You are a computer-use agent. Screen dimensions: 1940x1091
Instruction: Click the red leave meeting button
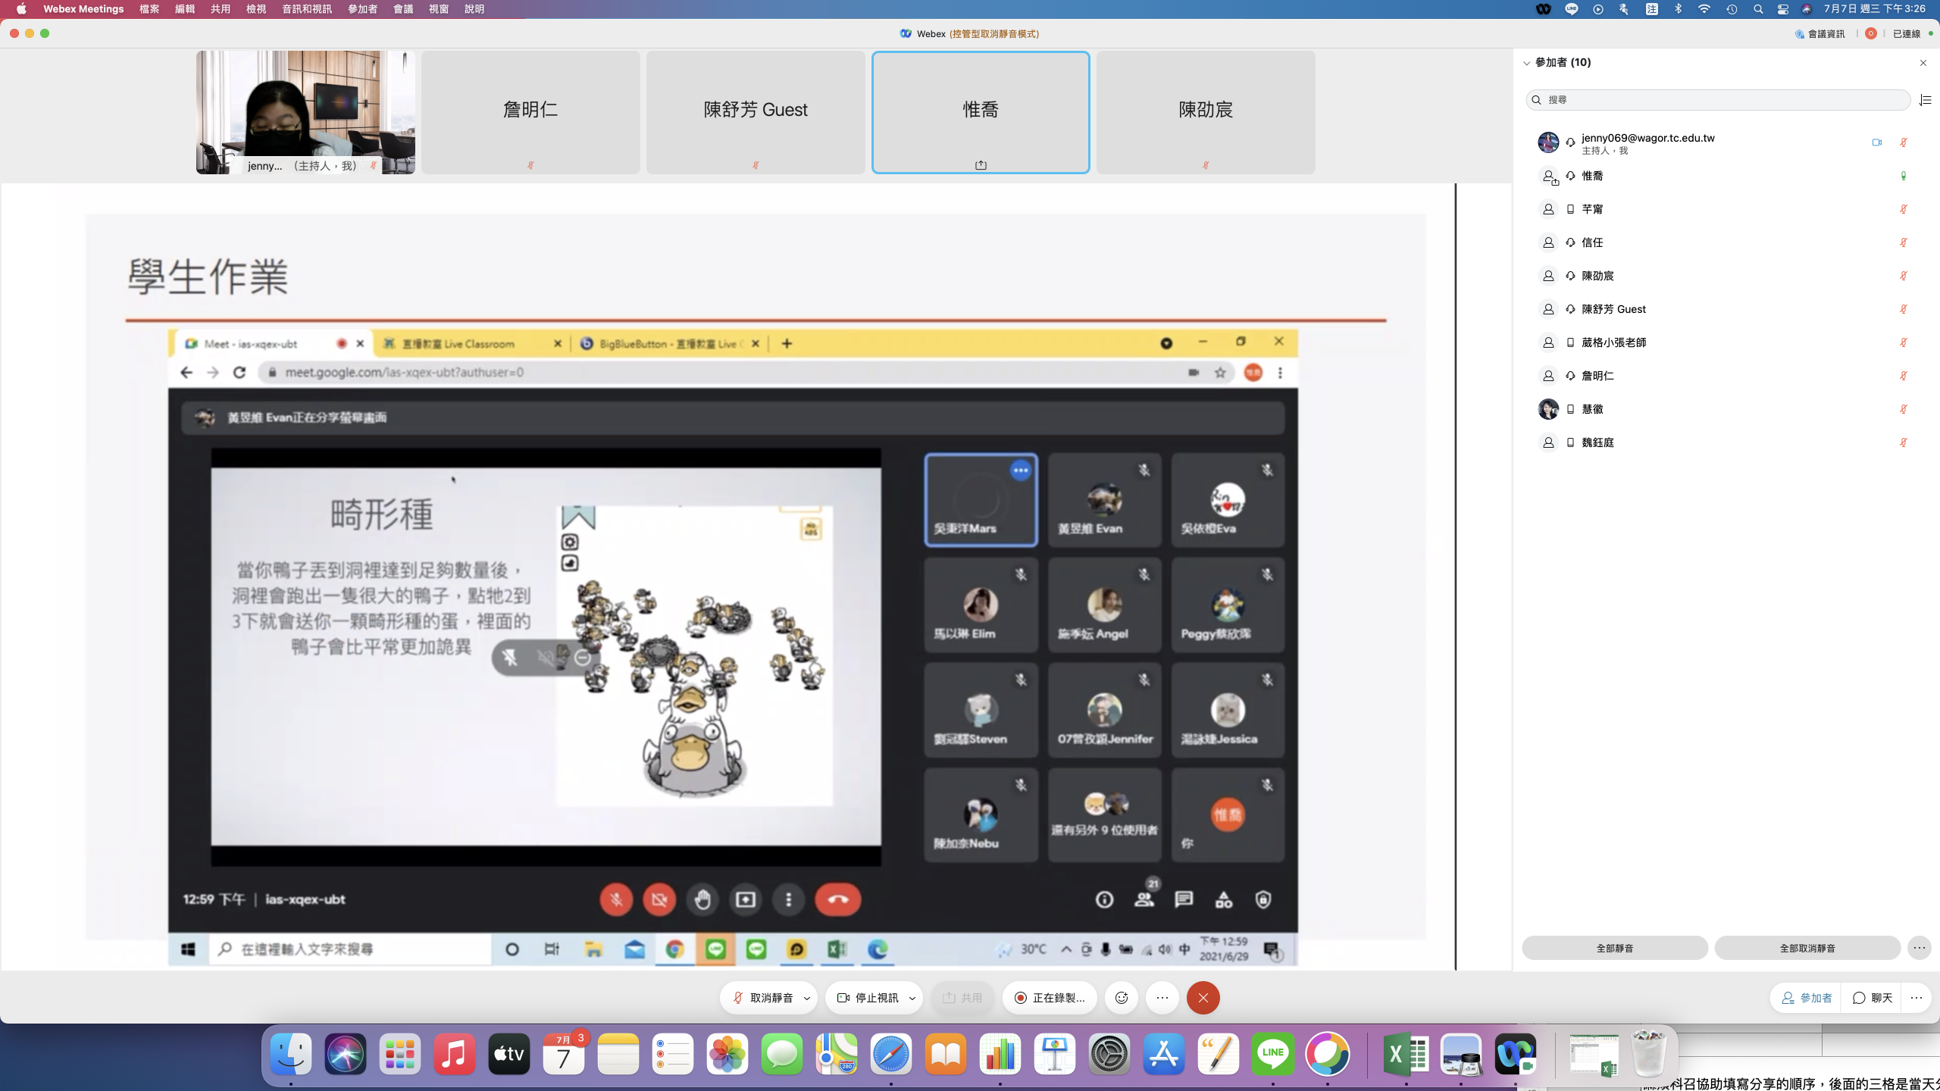pos(1203,998)
